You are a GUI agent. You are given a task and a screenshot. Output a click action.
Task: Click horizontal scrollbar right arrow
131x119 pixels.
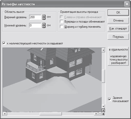click(96, 114)
